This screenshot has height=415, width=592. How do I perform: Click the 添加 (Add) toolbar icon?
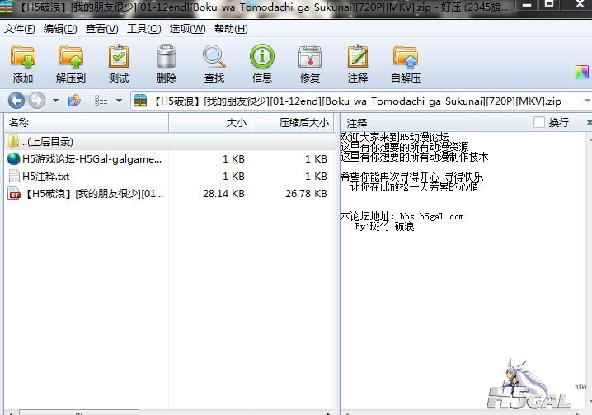[23, 64]
